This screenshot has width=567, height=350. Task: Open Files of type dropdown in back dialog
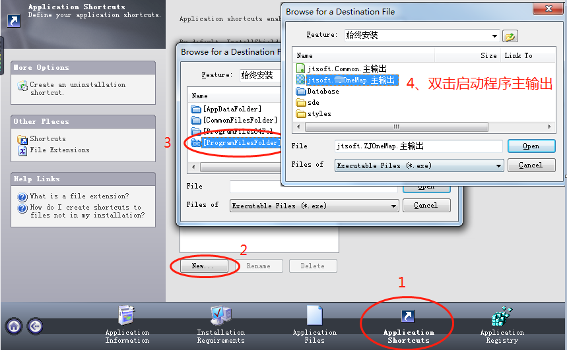pyautogui.click(x=393, y=206)
